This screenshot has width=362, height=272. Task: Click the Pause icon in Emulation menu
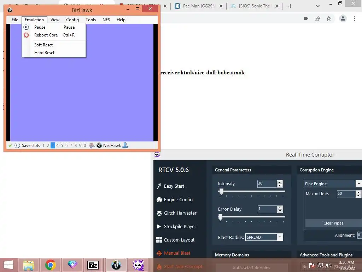[26, 27]
